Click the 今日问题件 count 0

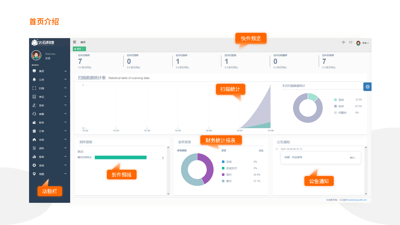tap(275, 62)
